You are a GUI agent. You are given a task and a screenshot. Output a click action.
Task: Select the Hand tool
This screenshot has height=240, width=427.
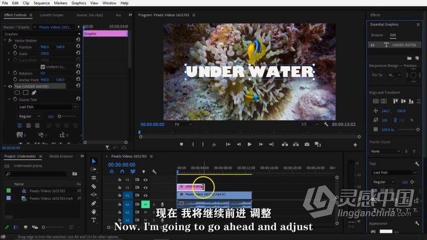(94, 212)
